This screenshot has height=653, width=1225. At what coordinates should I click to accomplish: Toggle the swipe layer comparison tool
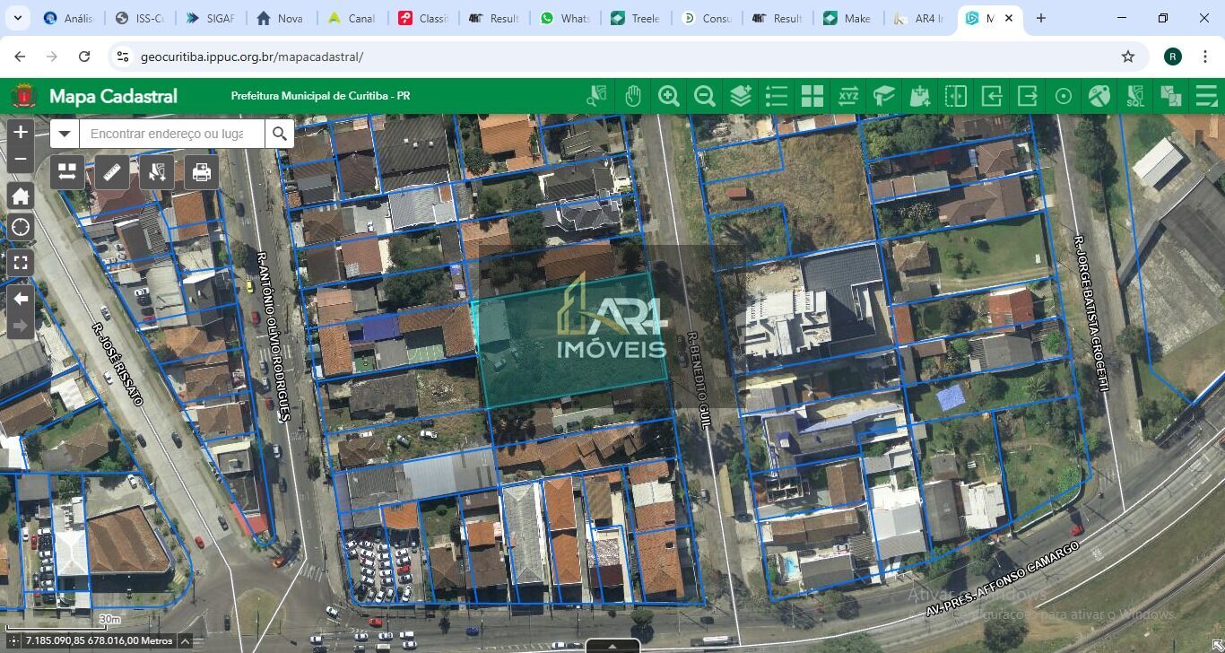956,96
